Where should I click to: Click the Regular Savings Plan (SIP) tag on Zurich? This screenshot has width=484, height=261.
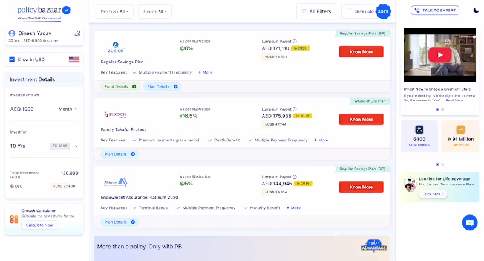point(362,34)
